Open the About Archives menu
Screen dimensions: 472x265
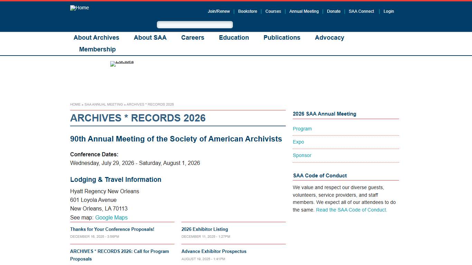[x=96, y=38]
